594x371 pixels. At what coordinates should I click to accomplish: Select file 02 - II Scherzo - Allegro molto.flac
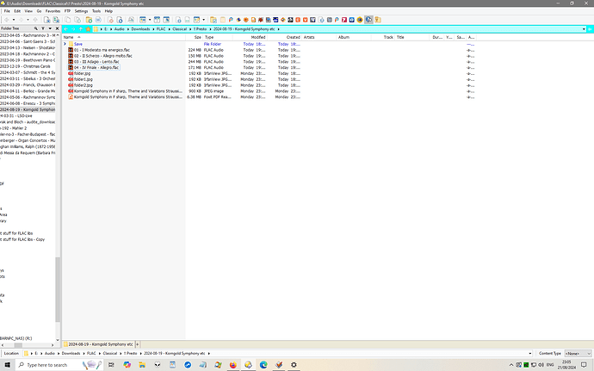[x=103, y=56]
